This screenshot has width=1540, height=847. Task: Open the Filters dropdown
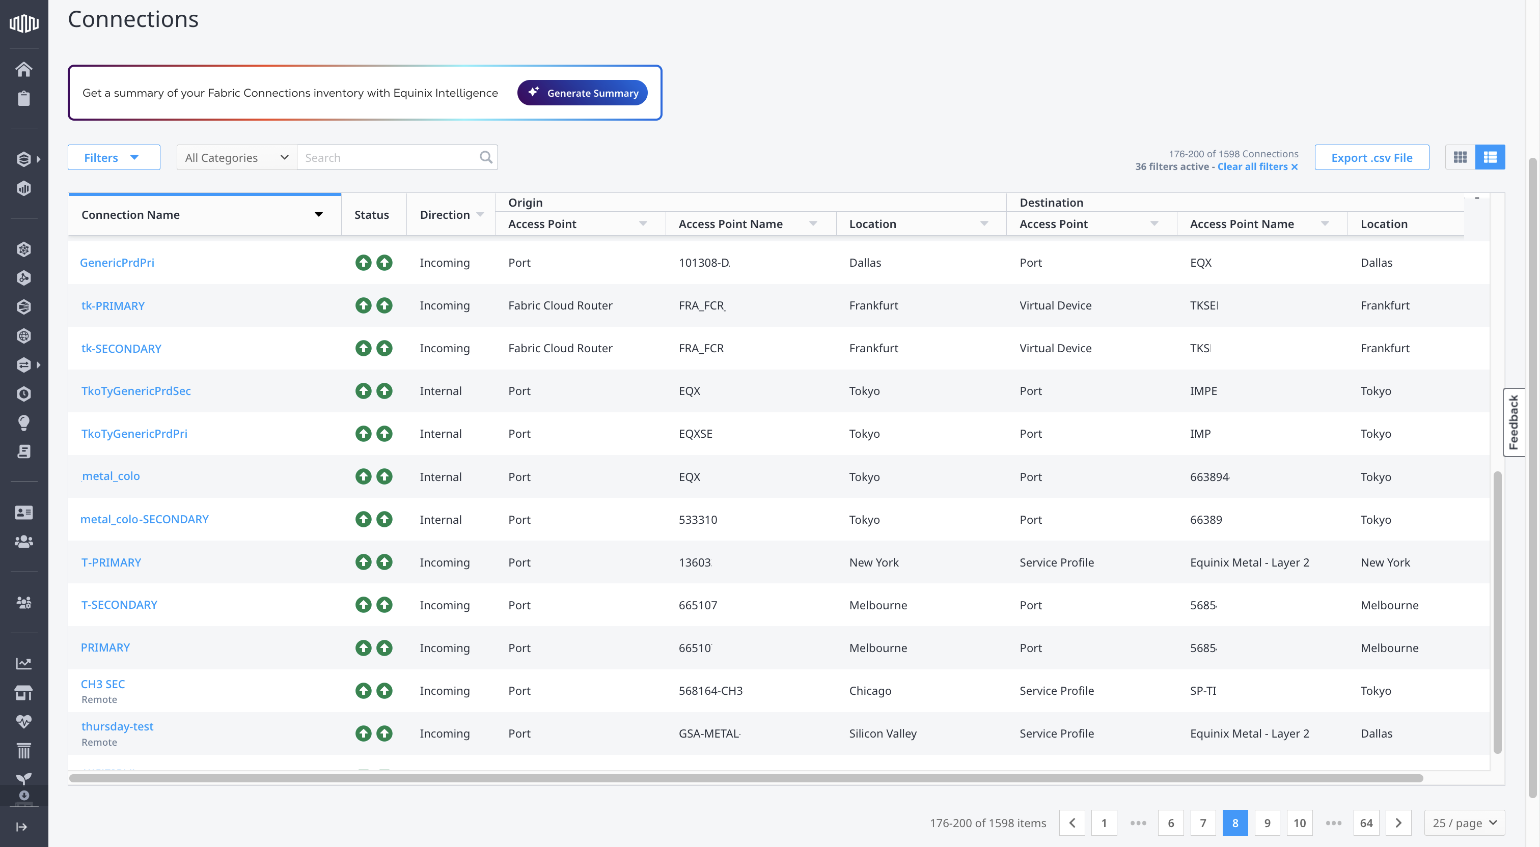(x=113, y=157)
